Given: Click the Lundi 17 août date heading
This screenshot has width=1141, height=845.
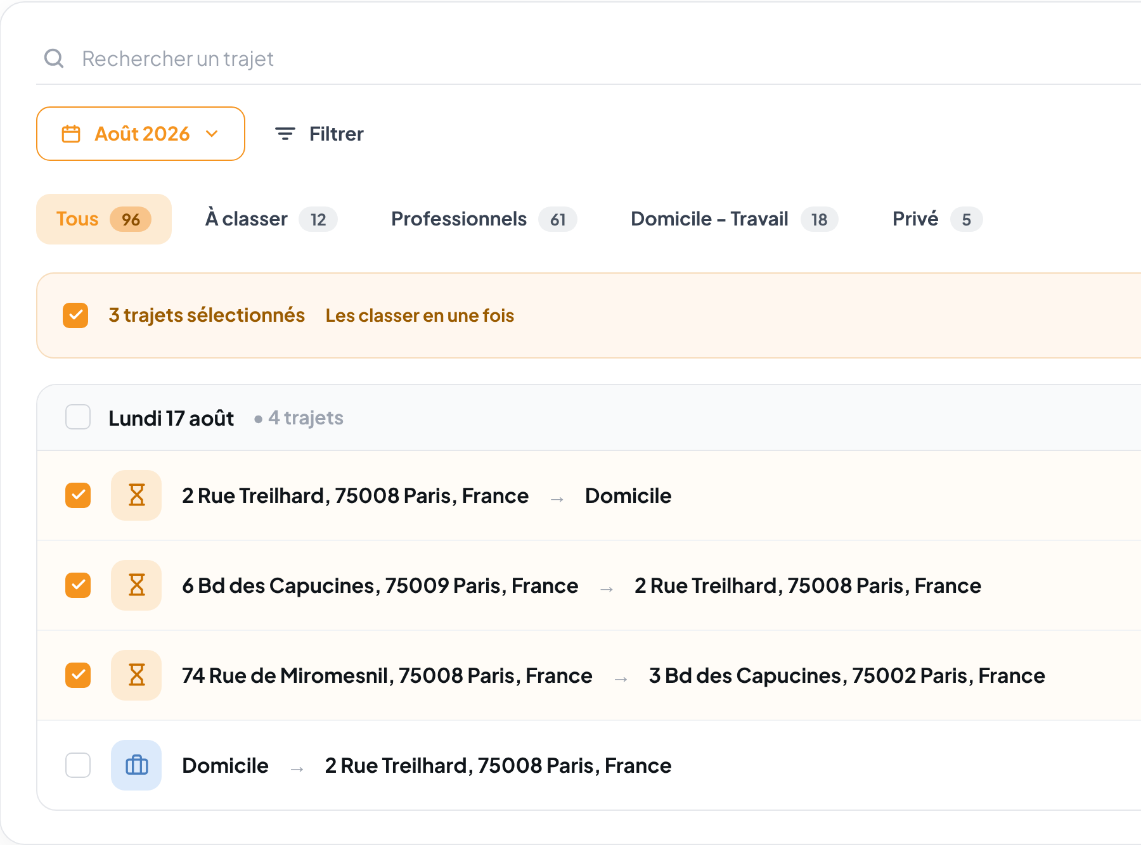Looking at the screenshot, I should pos(171,418).
